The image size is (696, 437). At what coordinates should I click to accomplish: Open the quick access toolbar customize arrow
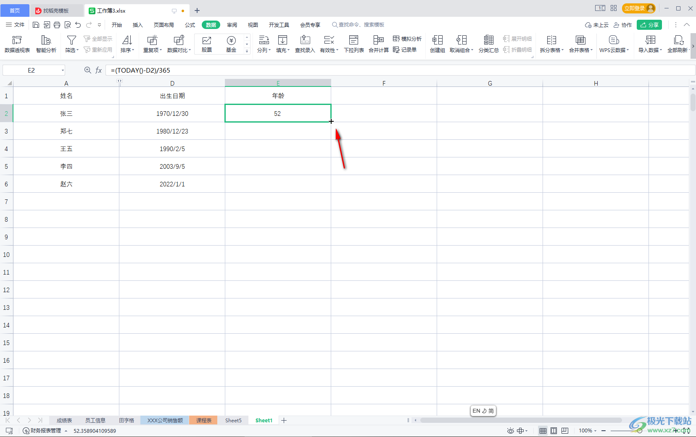coord(100,25)
